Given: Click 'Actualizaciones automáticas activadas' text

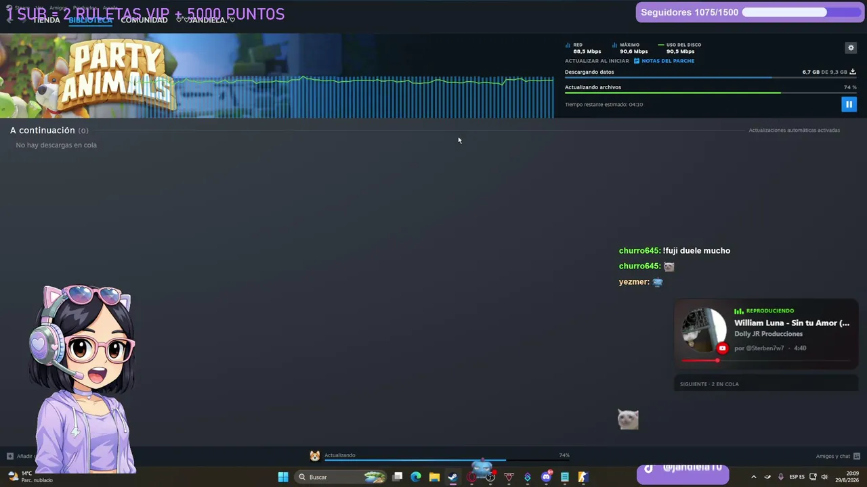Looking at the screenshot, I should click(x=794, y=131).
